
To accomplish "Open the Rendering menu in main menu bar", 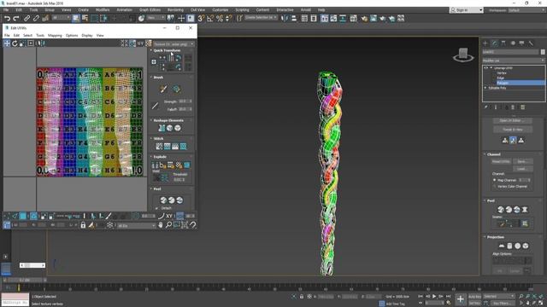I will click(x=175, y=9).
